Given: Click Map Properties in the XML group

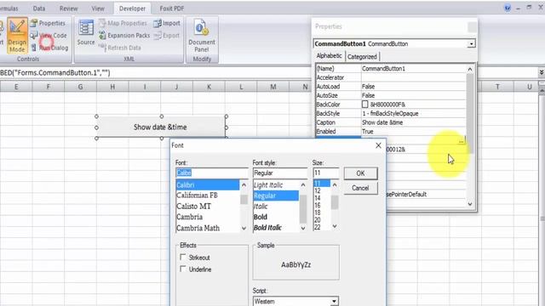Looking at the screenshot, I should tap(123, 23).
